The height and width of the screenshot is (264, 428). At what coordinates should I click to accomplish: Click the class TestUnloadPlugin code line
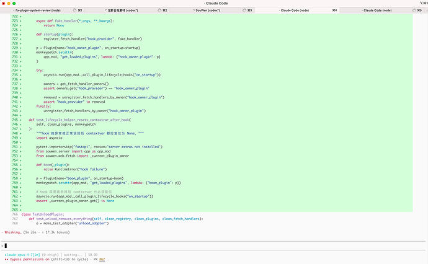[x=43, y=214]
